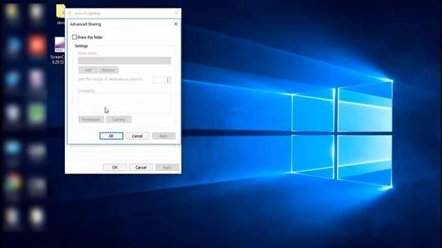Click OK in the Properties window
Viewport: 442px width, 248px height.
pos(115,167)
